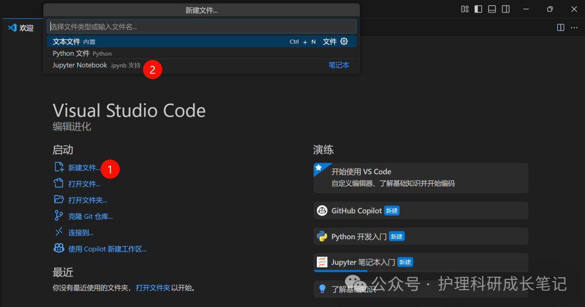Click the 打开文件夹... link under 启动
Image resolution: width=585 pixels, height=307 pixels.
pyautogui.click(x=88, y=200)
